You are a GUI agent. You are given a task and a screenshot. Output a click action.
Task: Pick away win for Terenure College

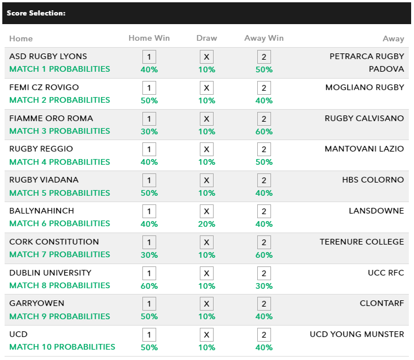pyautogui.click(x=264, y=242)
